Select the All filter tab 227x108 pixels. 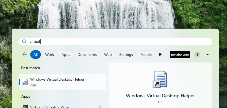tap(36, 55)
